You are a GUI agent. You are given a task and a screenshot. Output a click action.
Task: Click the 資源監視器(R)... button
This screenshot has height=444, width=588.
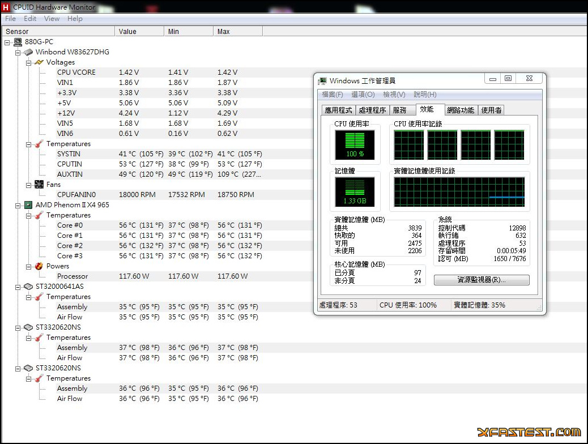[x=482, y=280]
